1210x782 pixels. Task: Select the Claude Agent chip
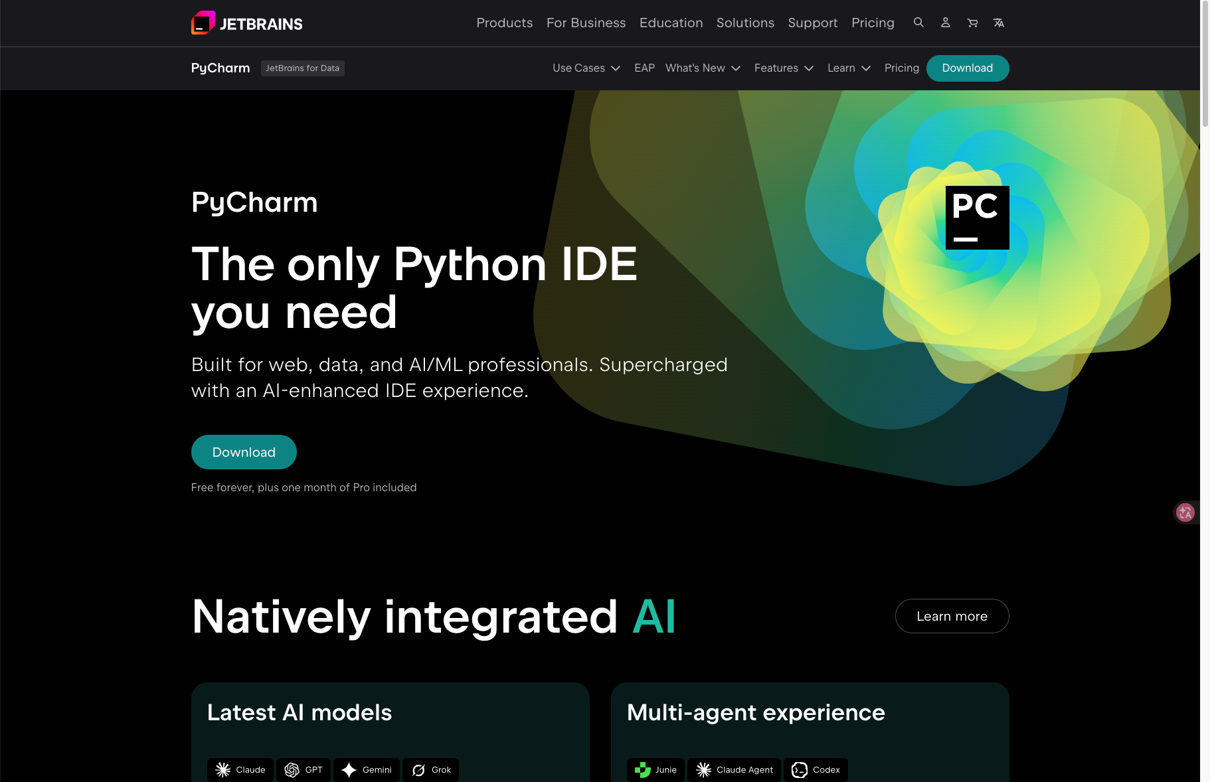tap(734, 770)
